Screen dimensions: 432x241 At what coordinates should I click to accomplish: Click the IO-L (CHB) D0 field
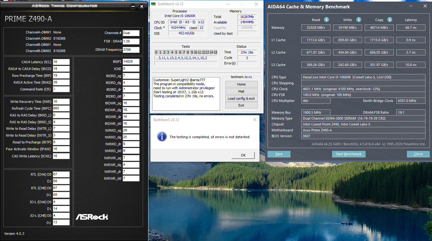tap(61, 216)
